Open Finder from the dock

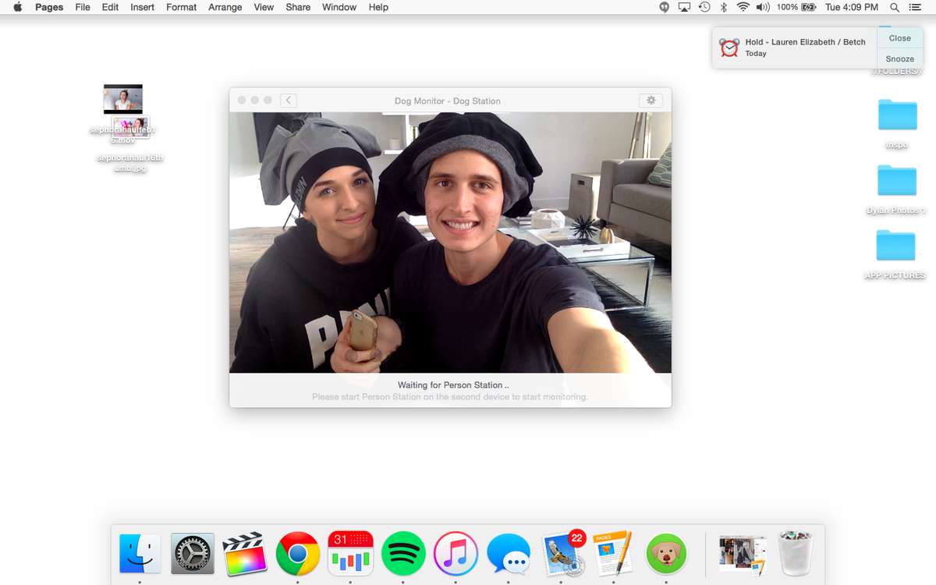[140, 554]
